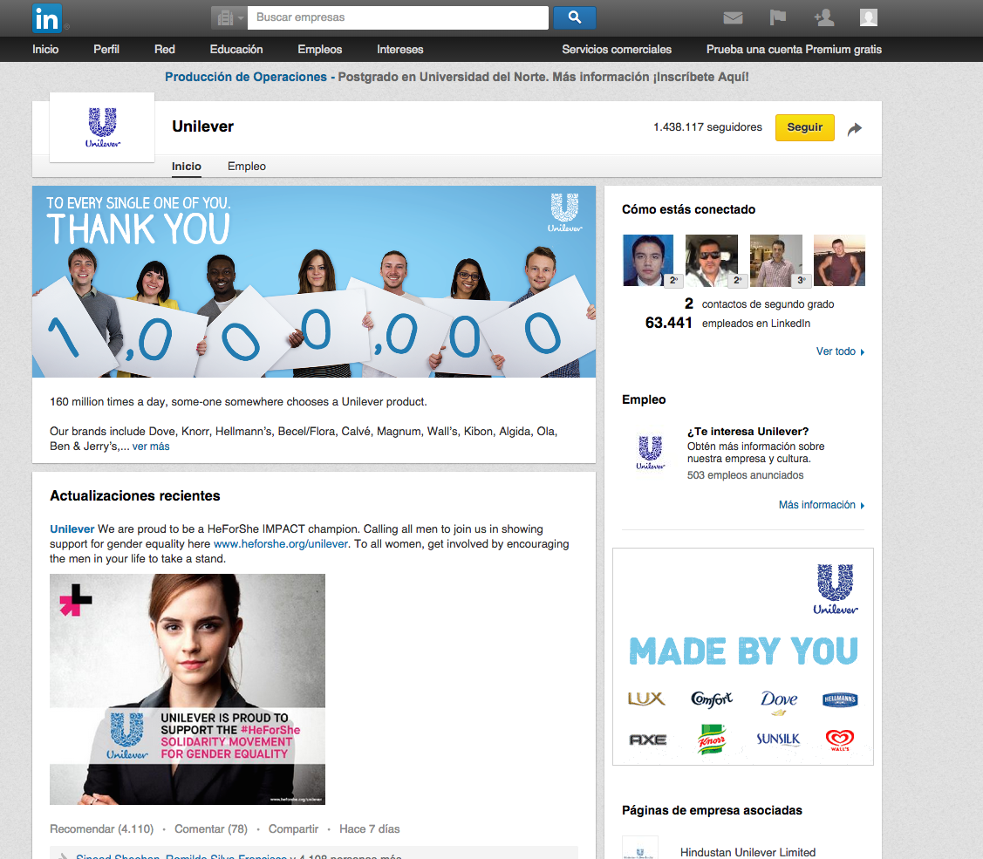Open the Intereses menu in the navbar
This screenshot has width=983, height=859.
399,50
